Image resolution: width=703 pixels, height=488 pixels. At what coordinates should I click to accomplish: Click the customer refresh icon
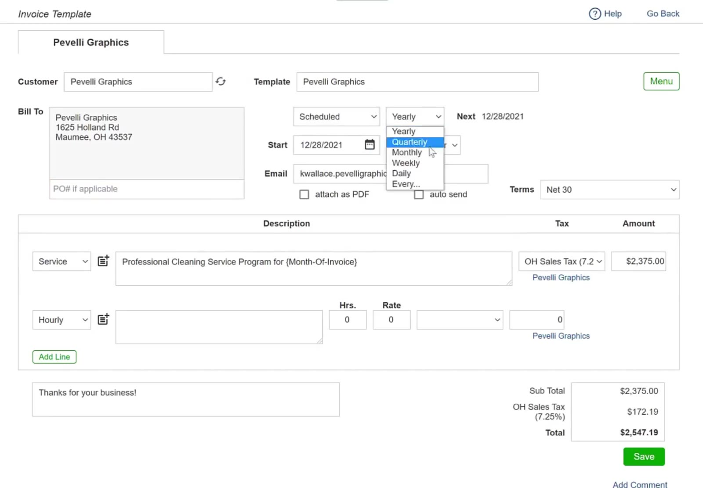pos(221,82)
